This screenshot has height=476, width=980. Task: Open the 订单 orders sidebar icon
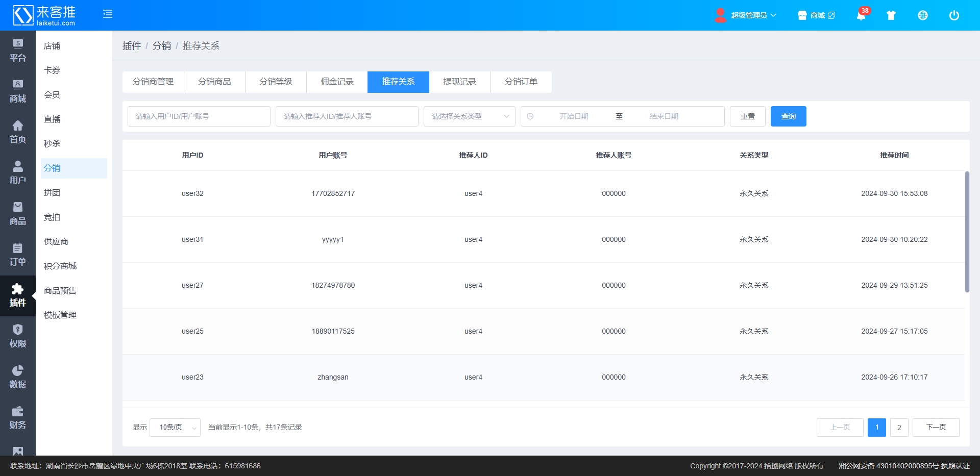[18, 255]
